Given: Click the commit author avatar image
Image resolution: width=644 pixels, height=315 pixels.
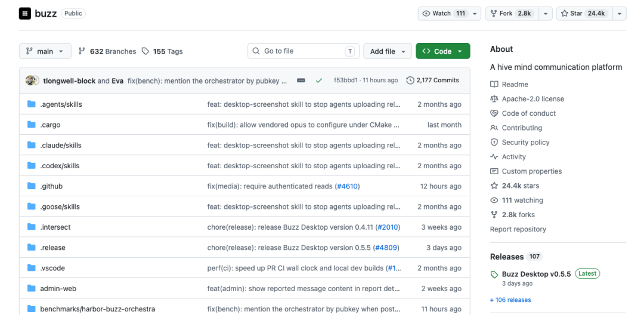Looking at the screenshot, I should [32, 81].
